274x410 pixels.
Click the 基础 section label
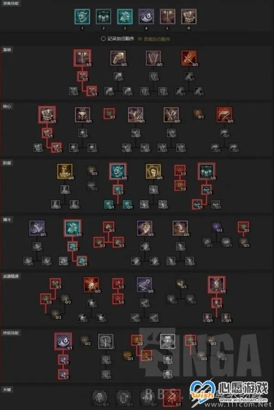7,49
